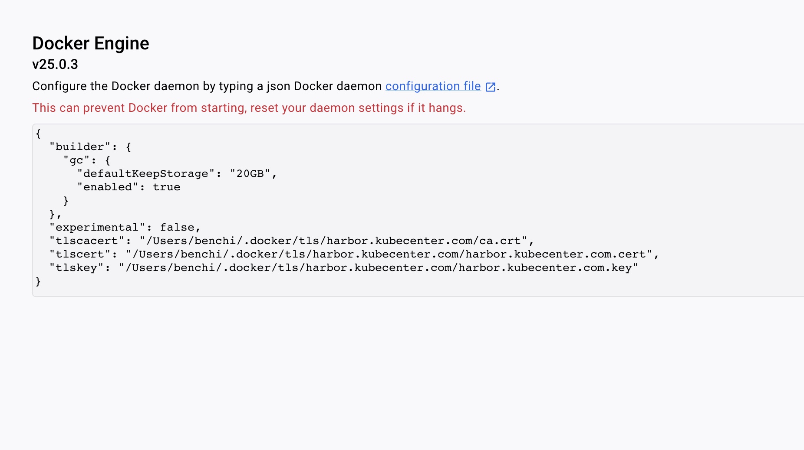Image resolution: width=804 pixels, height=450 pixels.
Task: Click the external link icon after configuration file
Action: tap(491, 87)
